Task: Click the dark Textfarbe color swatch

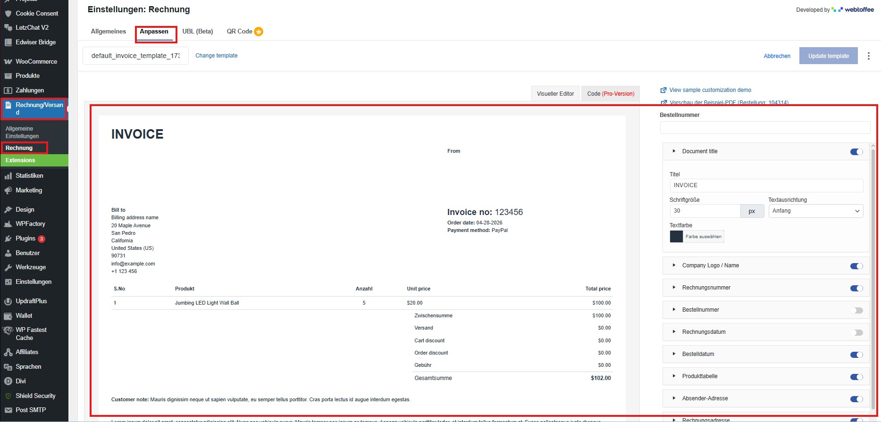Action: [x=676, y=236]
